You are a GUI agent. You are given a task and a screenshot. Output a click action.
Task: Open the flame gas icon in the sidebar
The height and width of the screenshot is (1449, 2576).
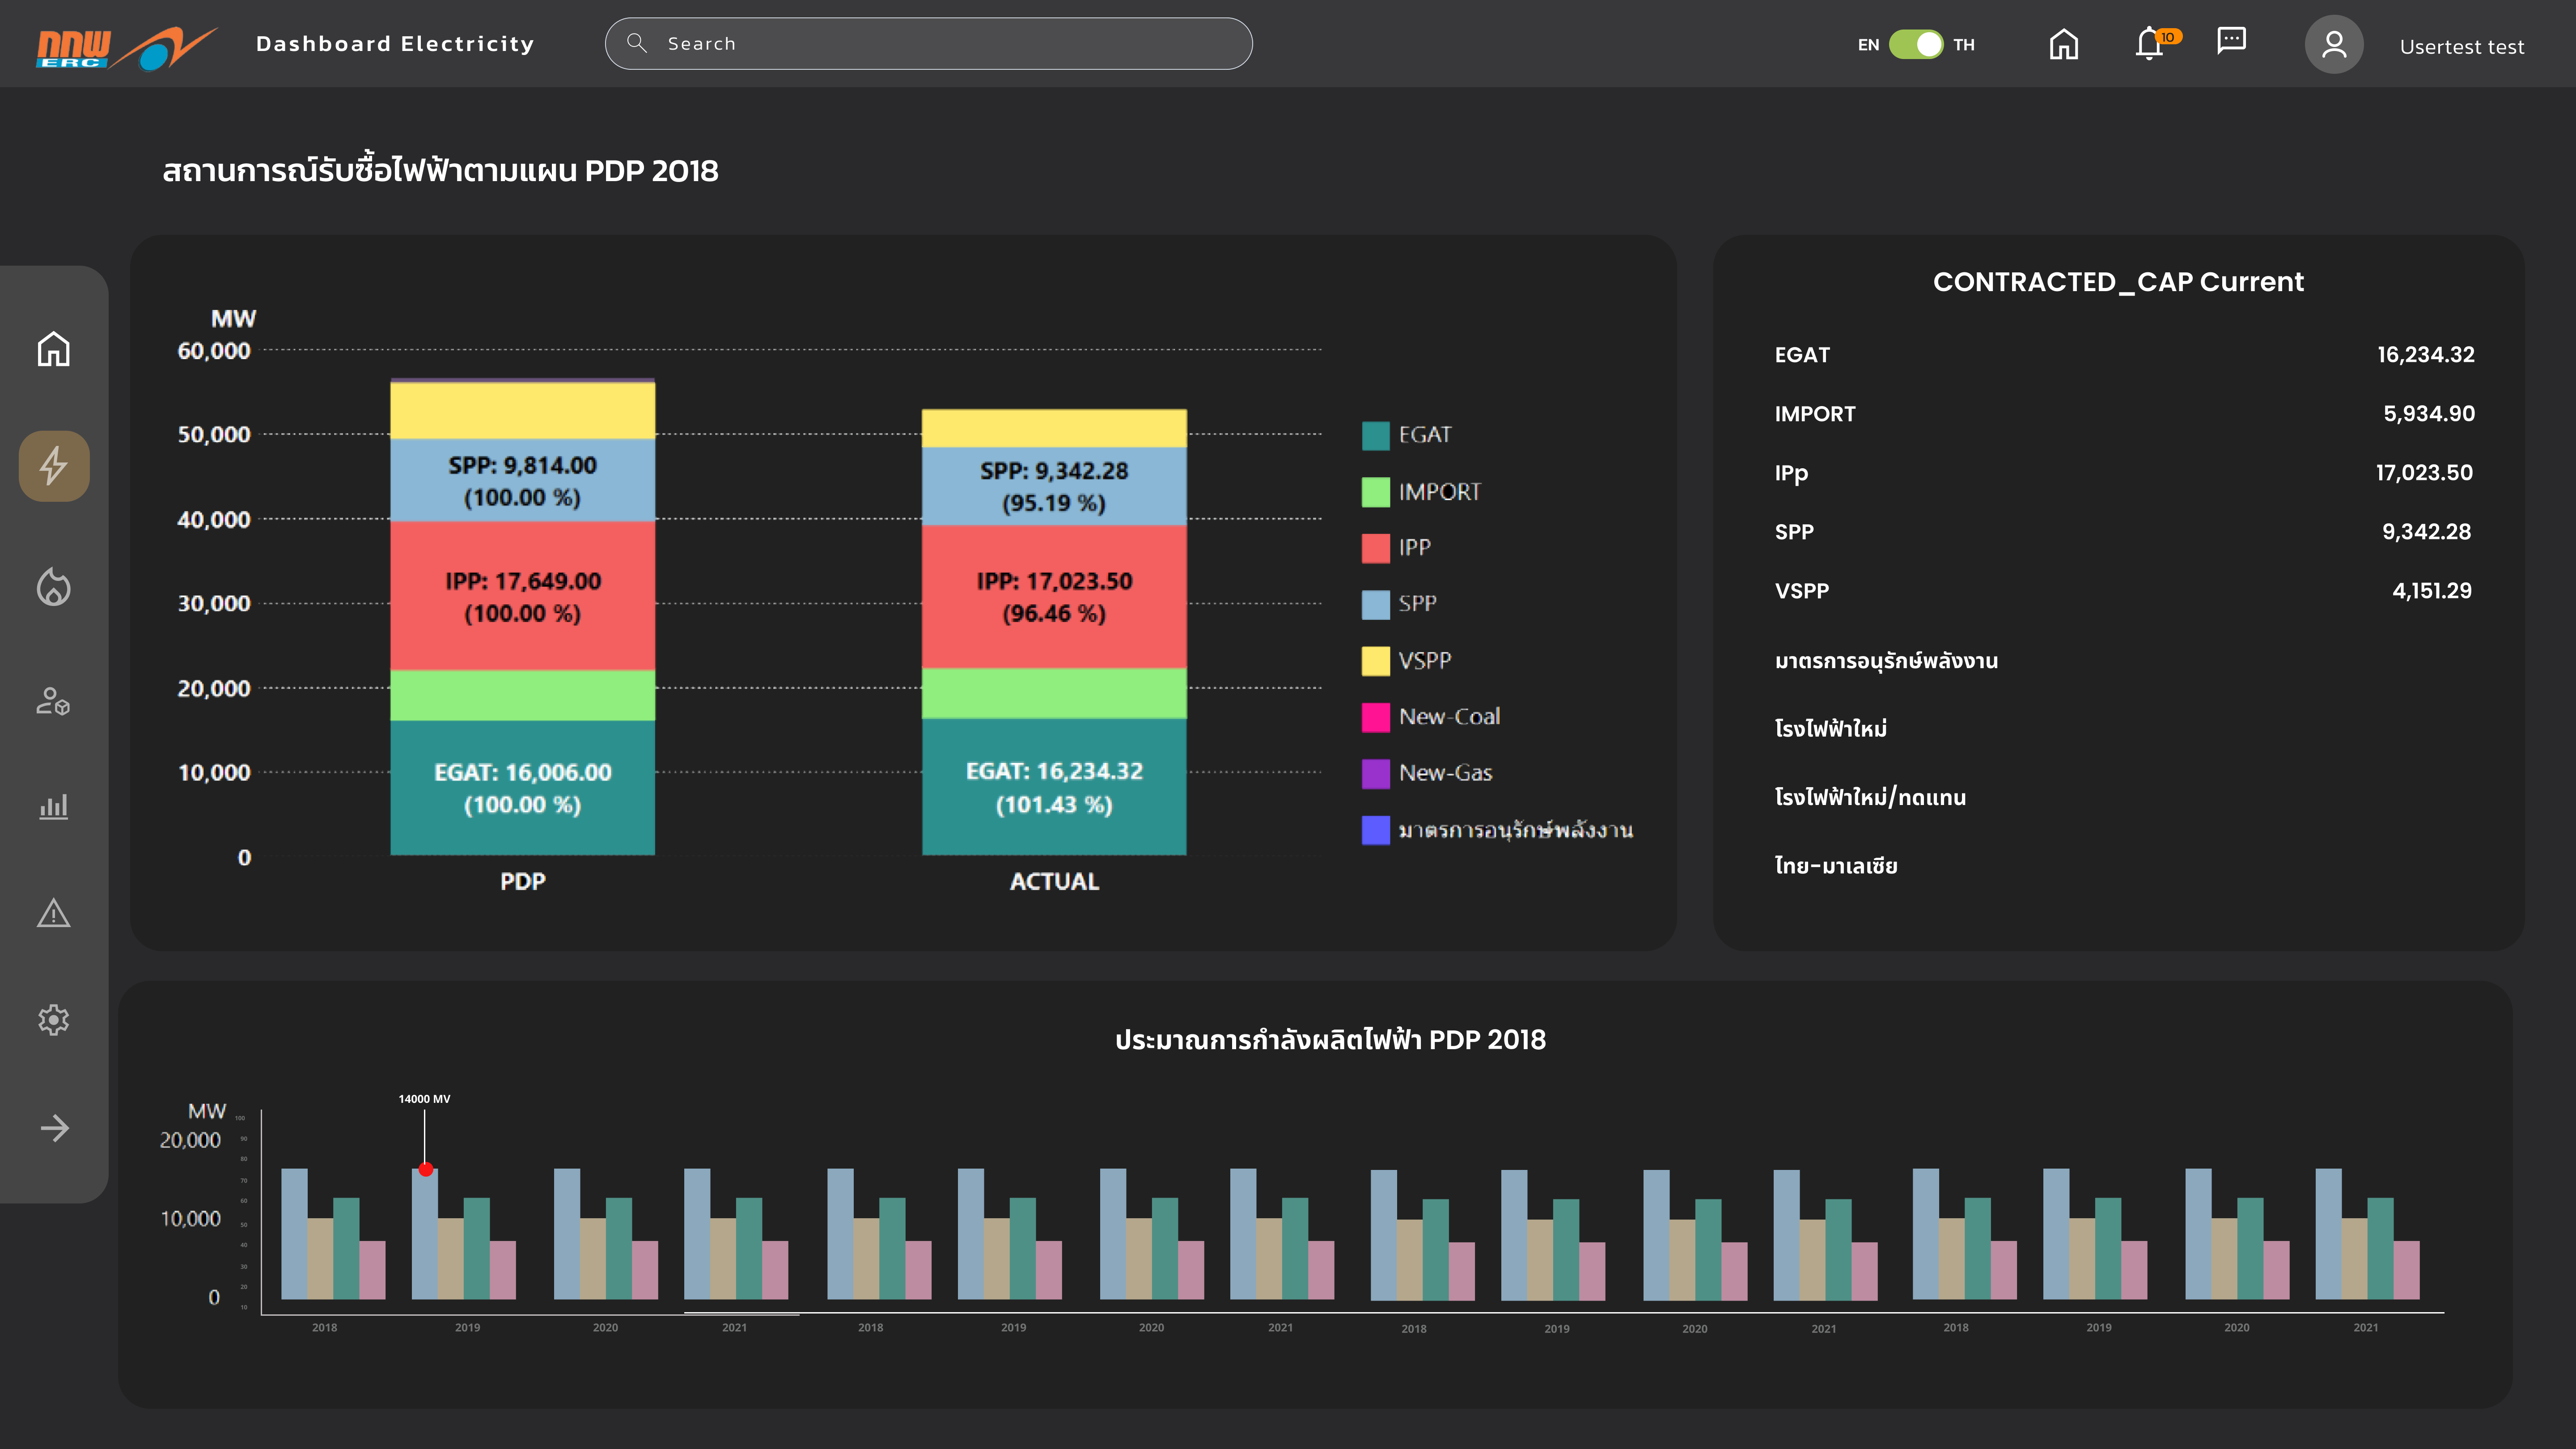(54, 587)
